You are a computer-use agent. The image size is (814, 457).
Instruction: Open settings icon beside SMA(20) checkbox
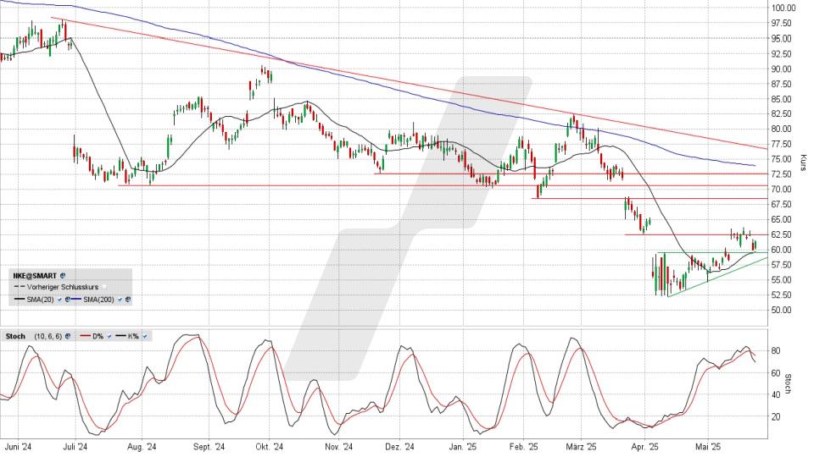pyautogui.click(x=68, y=300)
